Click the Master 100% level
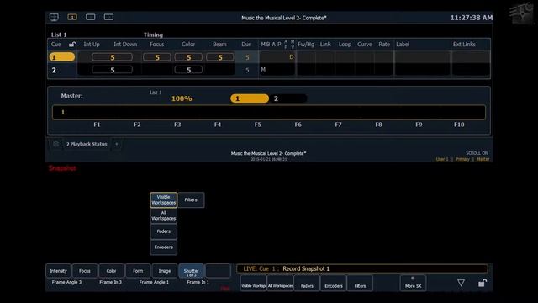 pyautogui.click(x=182, y=98)
